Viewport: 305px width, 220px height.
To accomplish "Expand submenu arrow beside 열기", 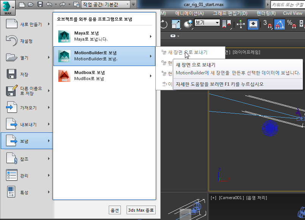I will tap(49, 57).
